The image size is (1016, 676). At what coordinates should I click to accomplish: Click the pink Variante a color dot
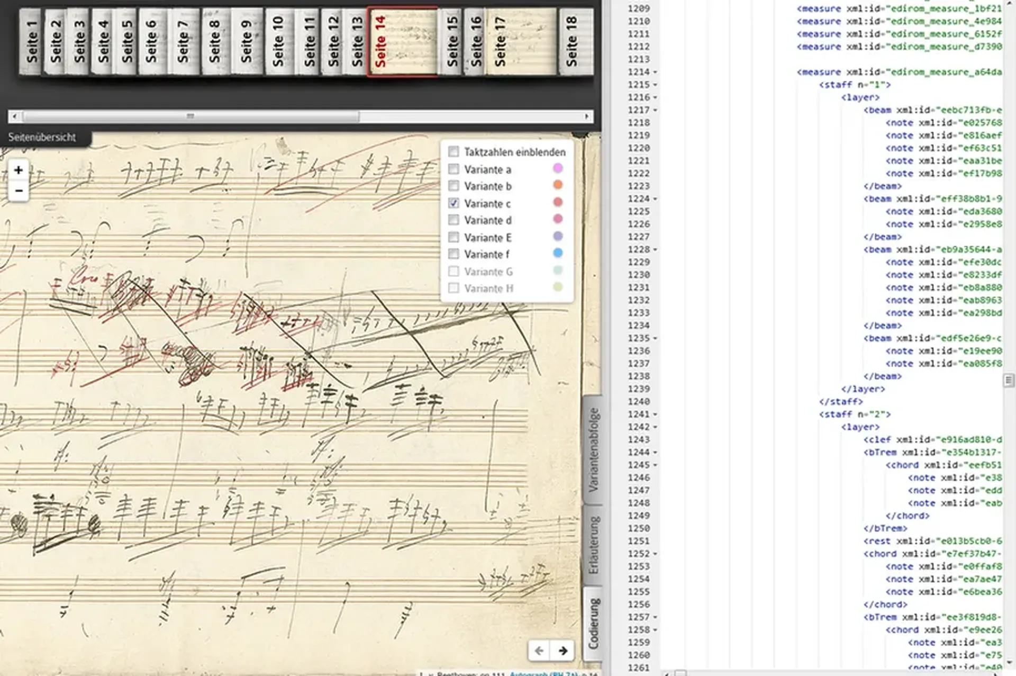558,168
